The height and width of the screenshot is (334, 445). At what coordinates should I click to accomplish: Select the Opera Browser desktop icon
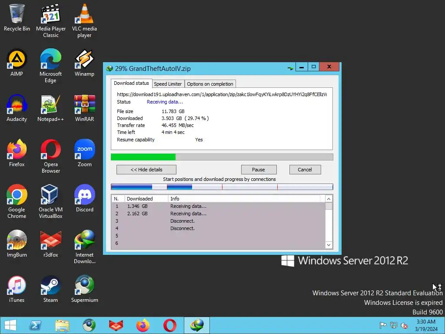[x=50, y=156]
